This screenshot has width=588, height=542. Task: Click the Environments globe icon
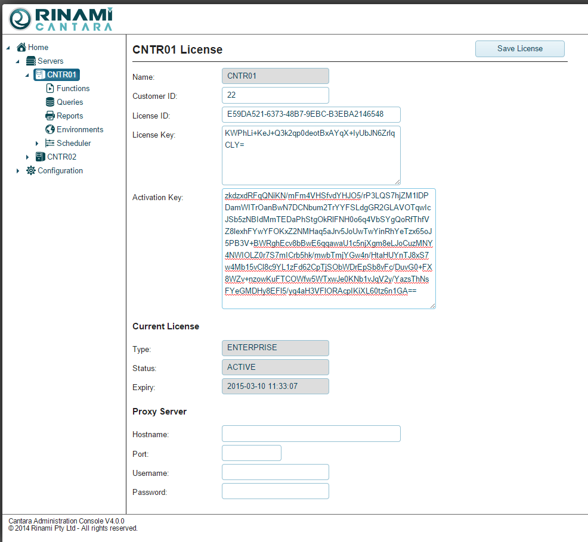[x=50, y=129]
